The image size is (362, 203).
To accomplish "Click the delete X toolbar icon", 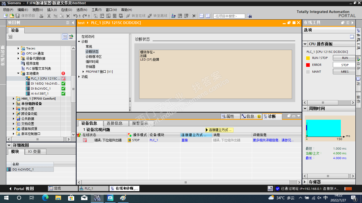I will (68, 16).
